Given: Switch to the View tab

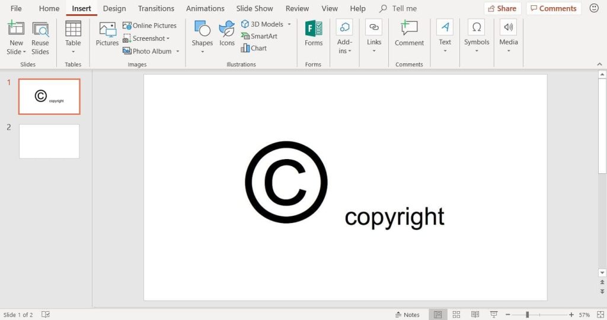Looking at the screenshot, I should pos(330,8).
